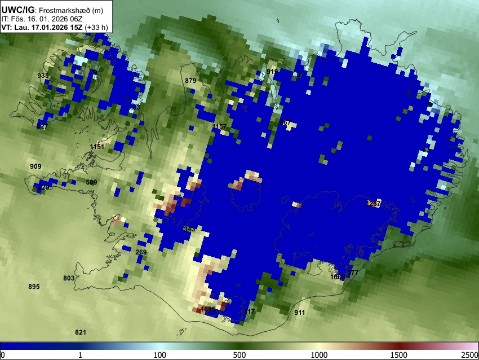The width and height of the screenshot is (479, 360).
Task: Click the map value label '895'
Action: click(34, 287)
